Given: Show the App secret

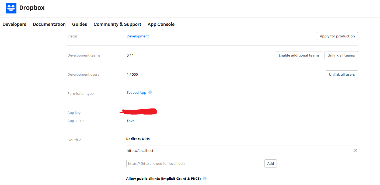Looking at the screenshot, I should 131,121.
